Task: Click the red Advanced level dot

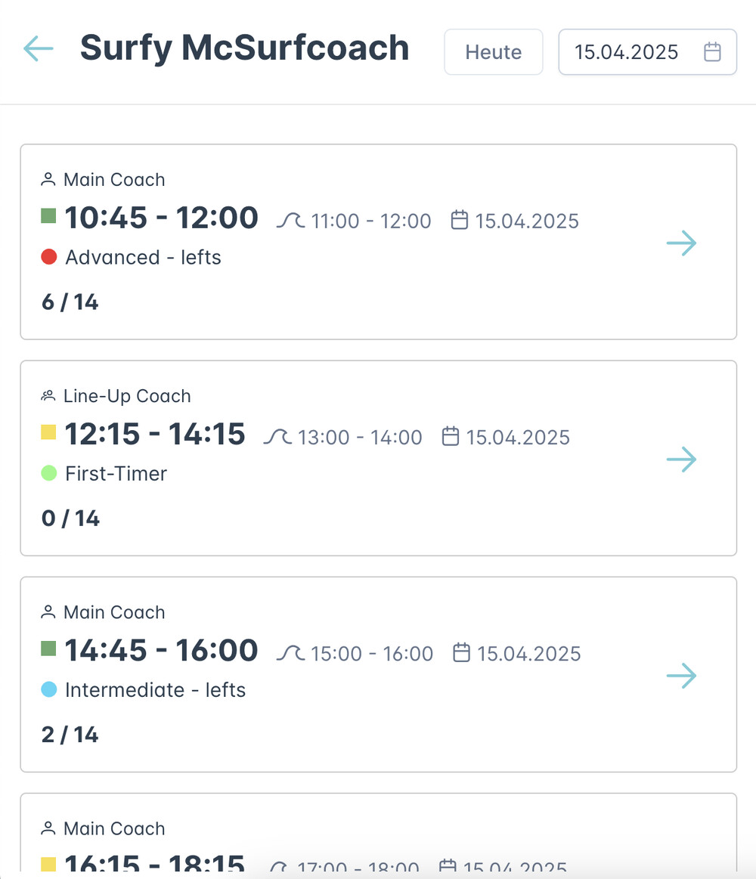Action: pos(49,257)
